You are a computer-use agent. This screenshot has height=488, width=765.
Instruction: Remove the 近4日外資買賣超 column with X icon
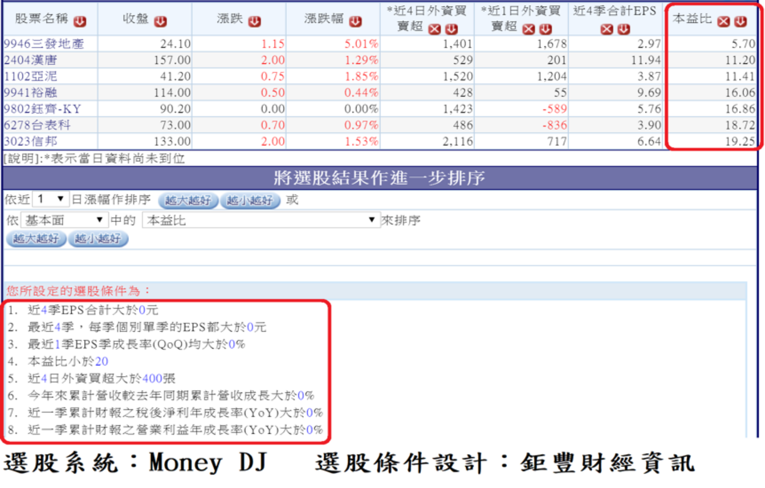click(x=435, y=29)
